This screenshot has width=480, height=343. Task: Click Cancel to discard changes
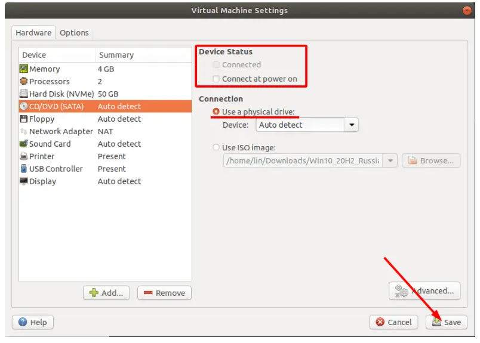[393, 322]
